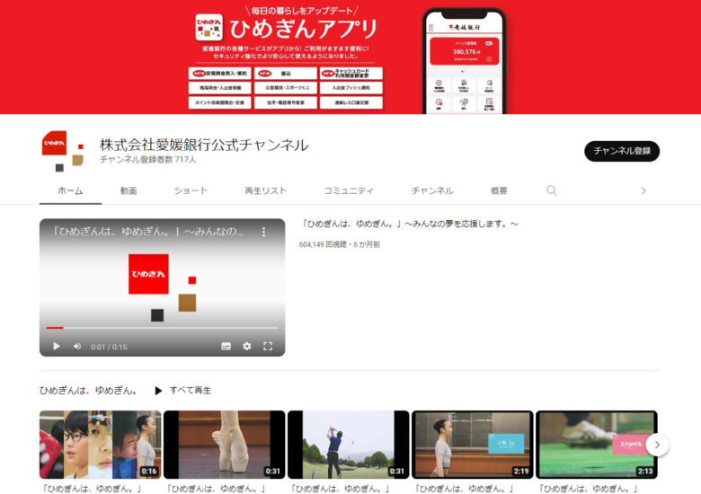701x494 pixels.
Task: Click the 604,149 回視聴 view count text
Action: click(323, 244)
